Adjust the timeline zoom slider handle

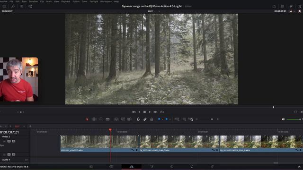click(x=212, y=119)
